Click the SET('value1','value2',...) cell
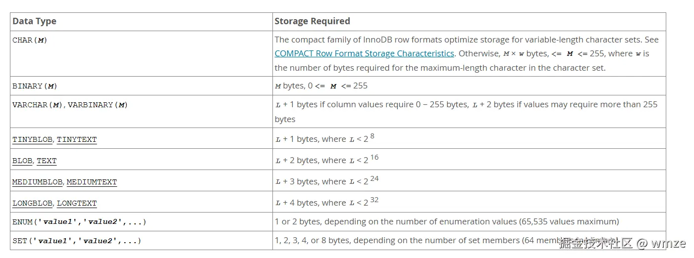The image size is (694, 258). 77,241
